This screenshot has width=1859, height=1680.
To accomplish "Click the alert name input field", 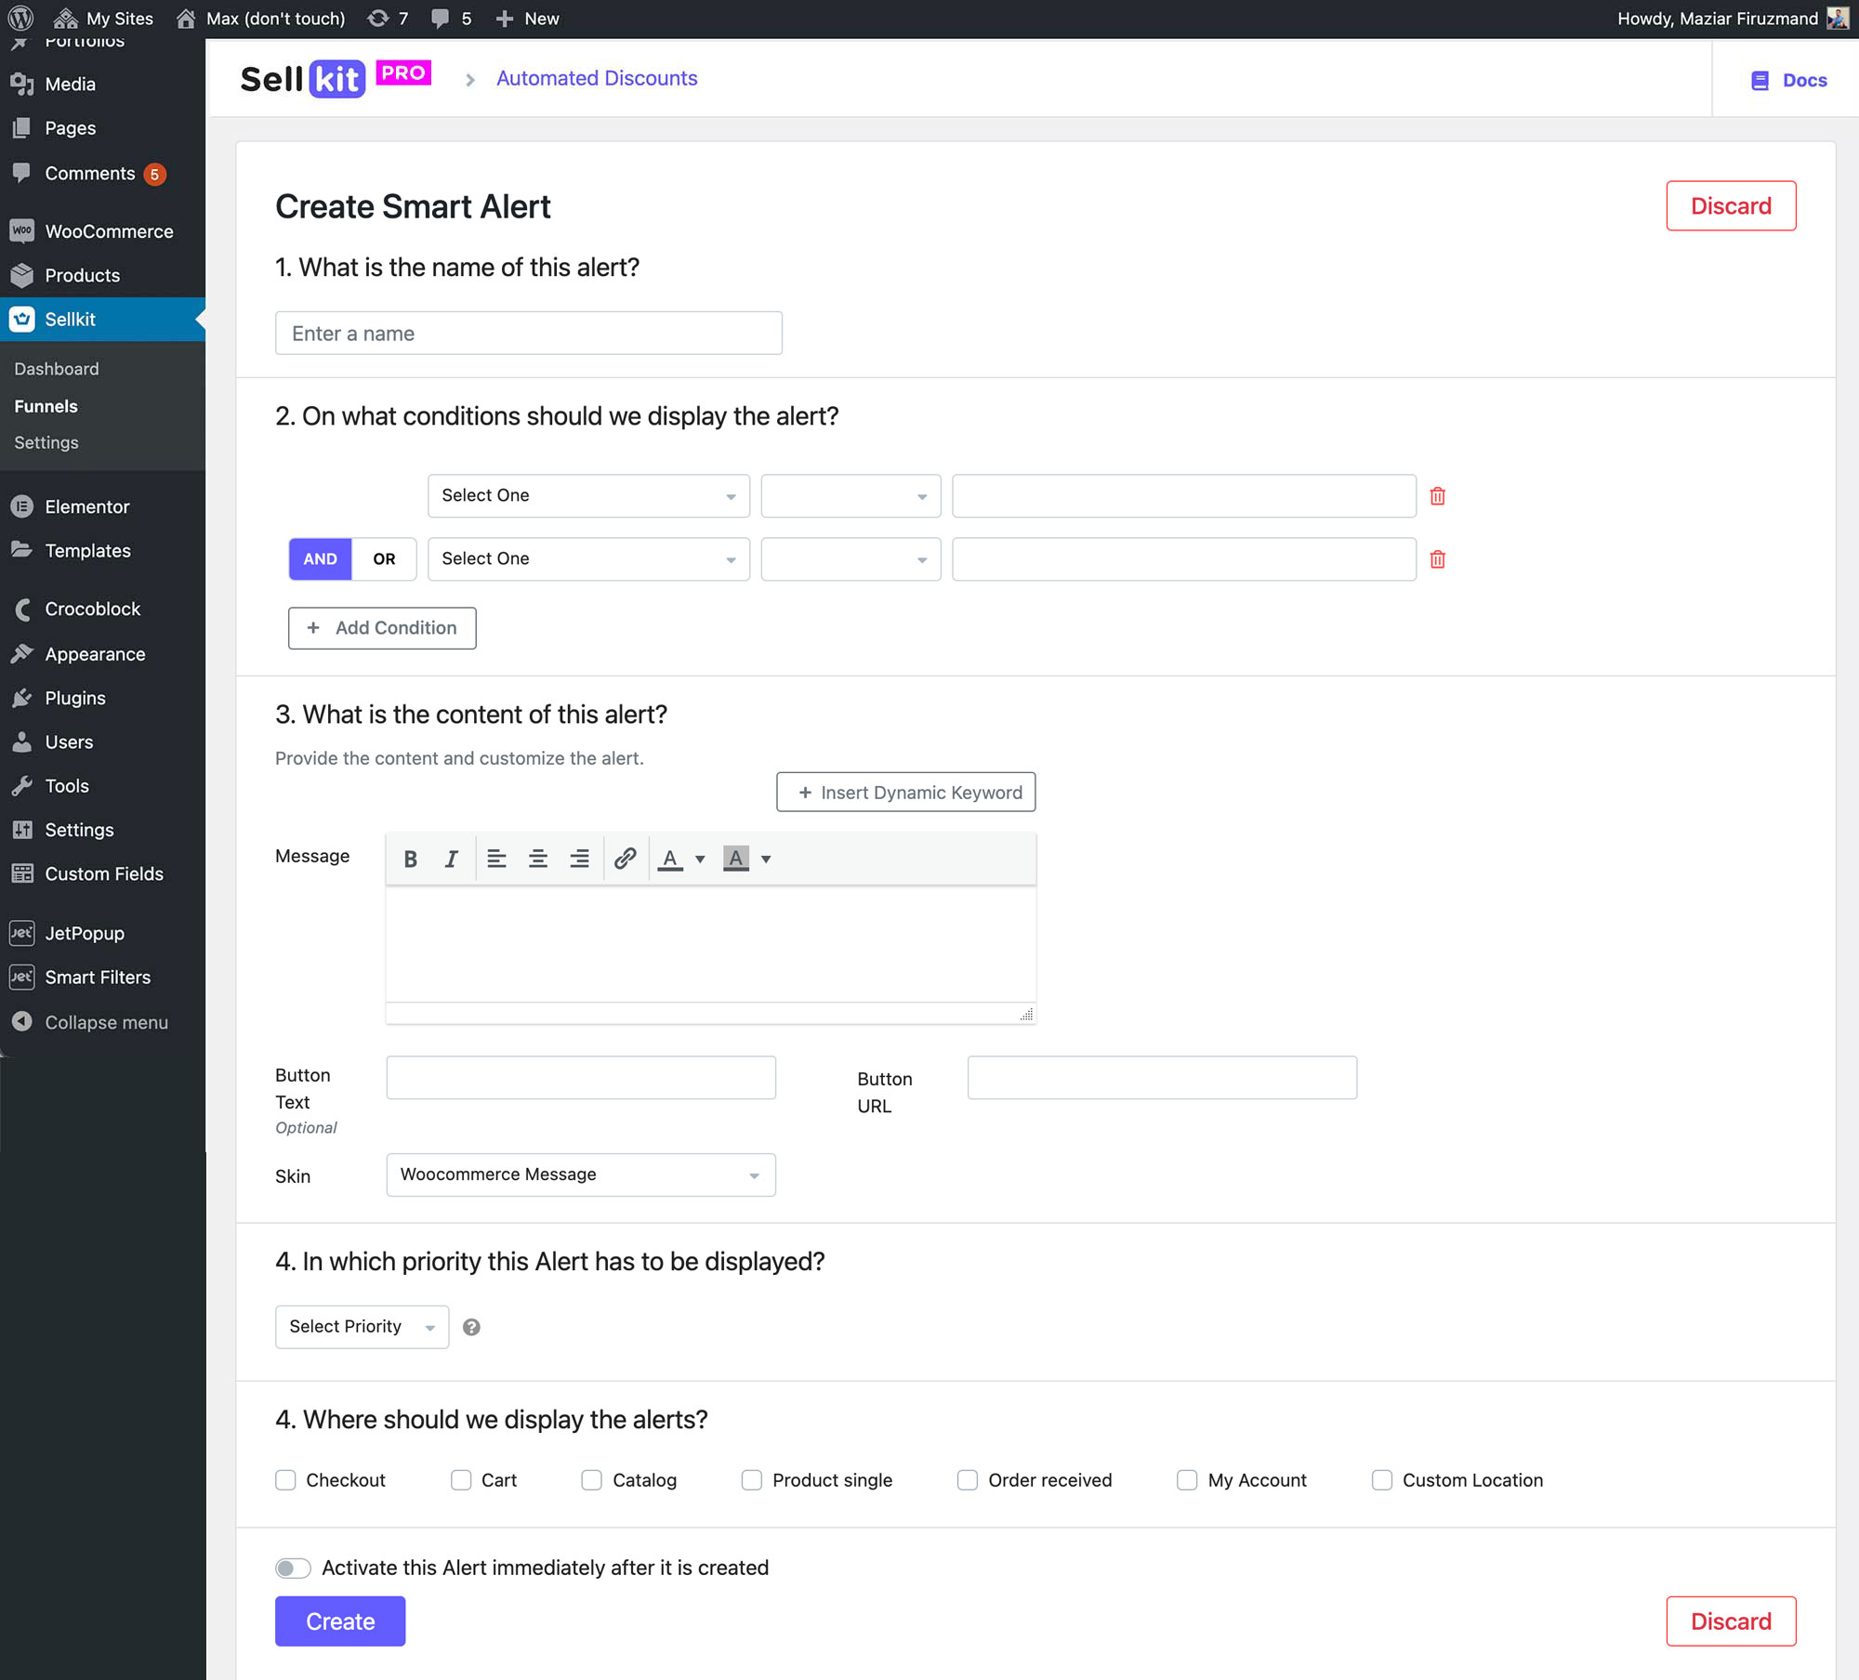I will click(528, 334).
